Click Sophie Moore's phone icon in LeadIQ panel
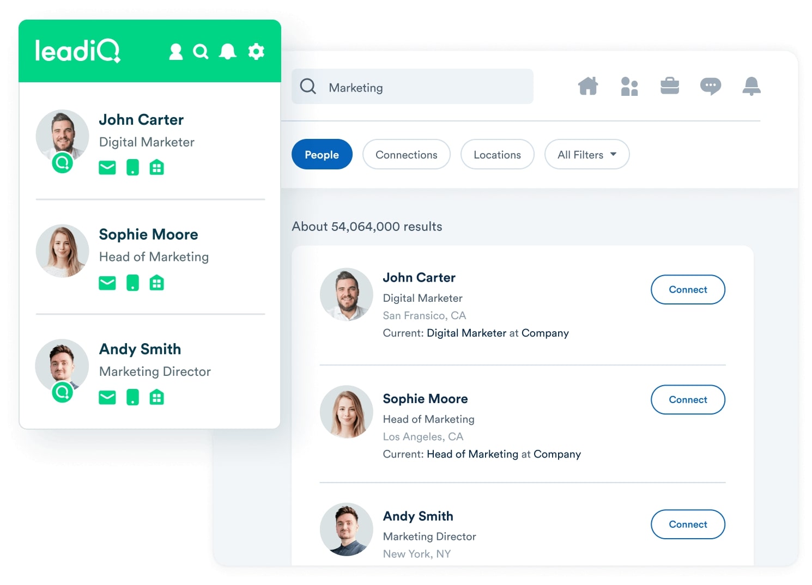Image resolution: width=812 pixels, height=585 pixels. tap(132, 283)
